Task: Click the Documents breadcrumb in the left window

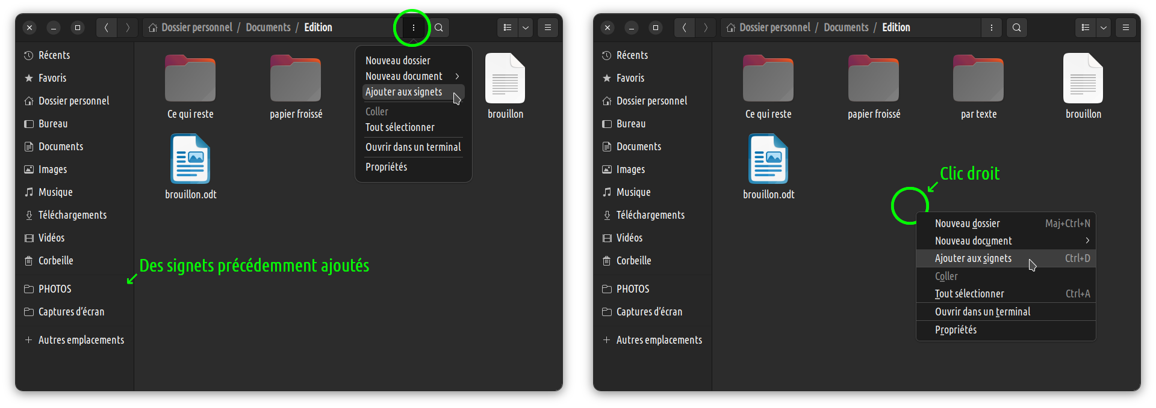Action: tap(268, 28)
